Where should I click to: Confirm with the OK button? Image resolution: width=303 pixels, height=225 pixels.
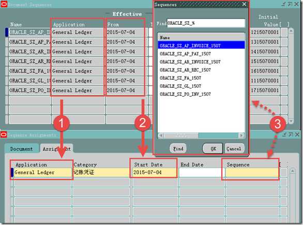[213, 148]
